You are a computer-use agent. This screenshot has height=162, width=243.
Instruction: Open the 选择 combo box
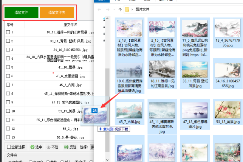[x=92, y=147]
